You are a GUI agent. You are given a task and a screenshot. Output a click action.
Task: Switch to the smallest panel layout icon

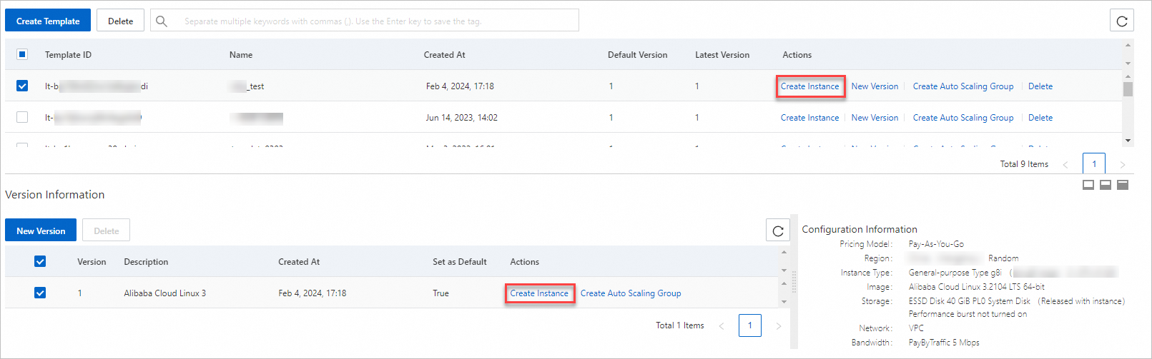(1088, 185)
